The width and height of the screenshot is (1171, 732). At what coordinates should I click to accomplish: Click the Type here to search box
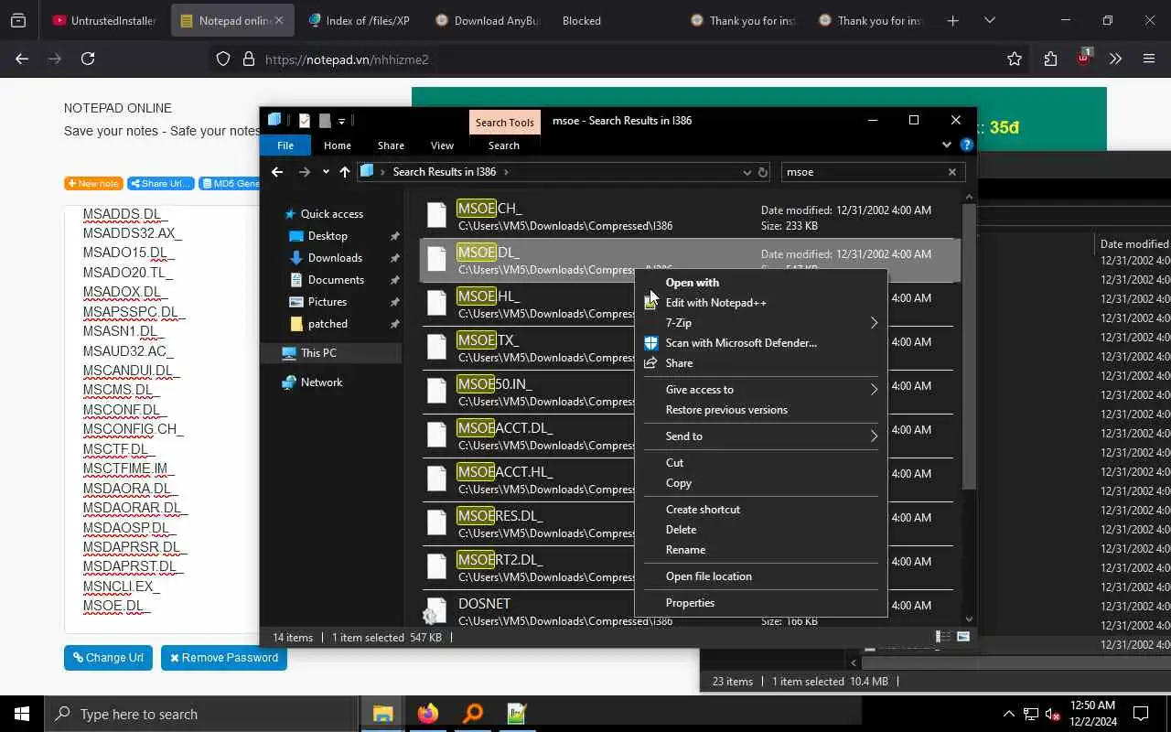[201, 714]
